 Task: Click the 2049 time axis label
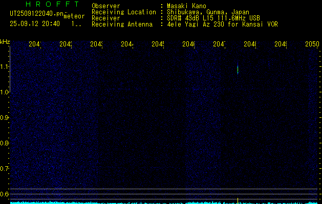pyautogui.click(x=281, y=44)
